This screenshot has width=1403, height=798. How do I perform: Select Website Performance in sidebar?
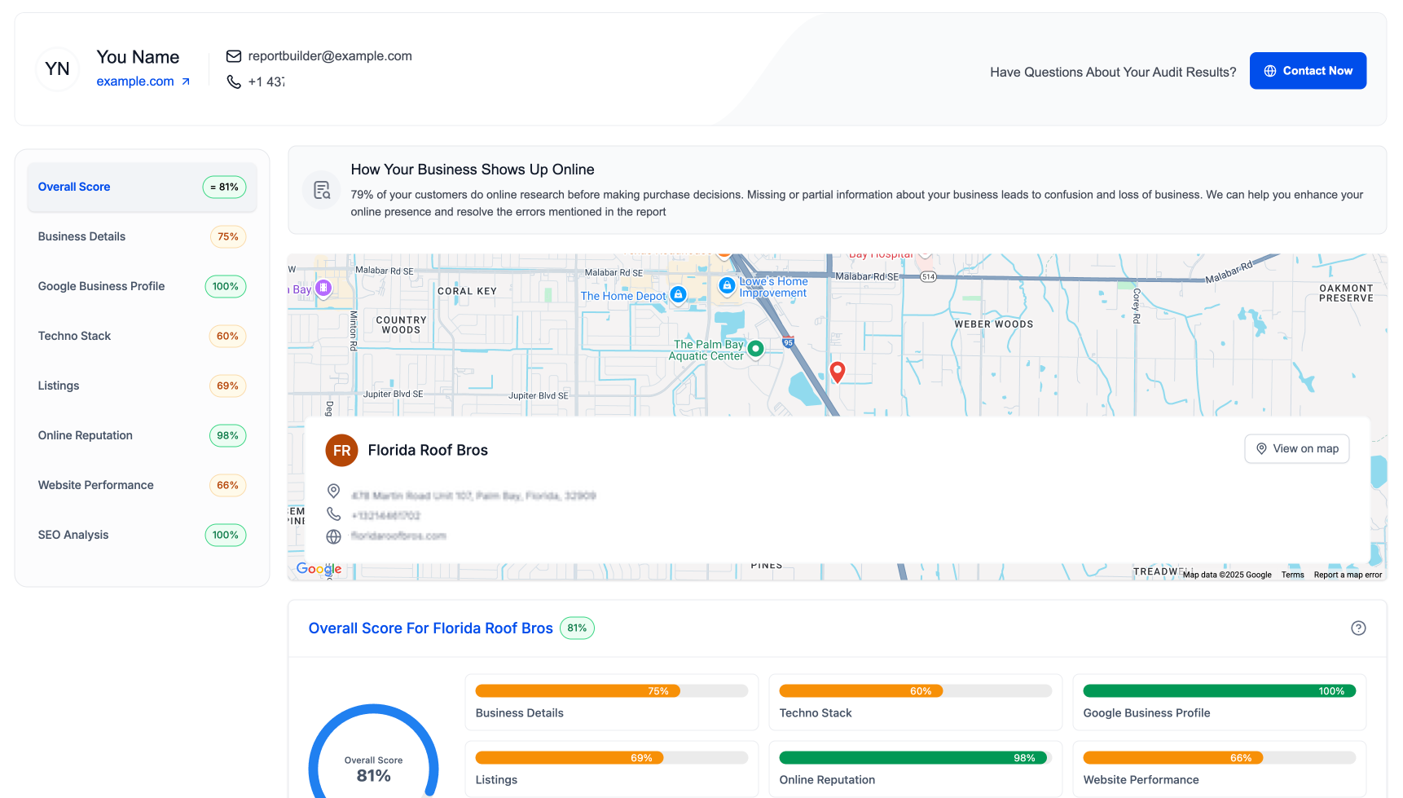142,485
